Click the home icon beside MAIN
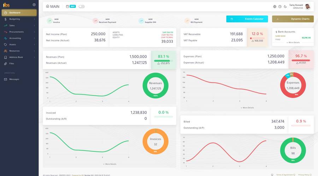This screenshot has height=176, width=318. (x=47, y=6)
